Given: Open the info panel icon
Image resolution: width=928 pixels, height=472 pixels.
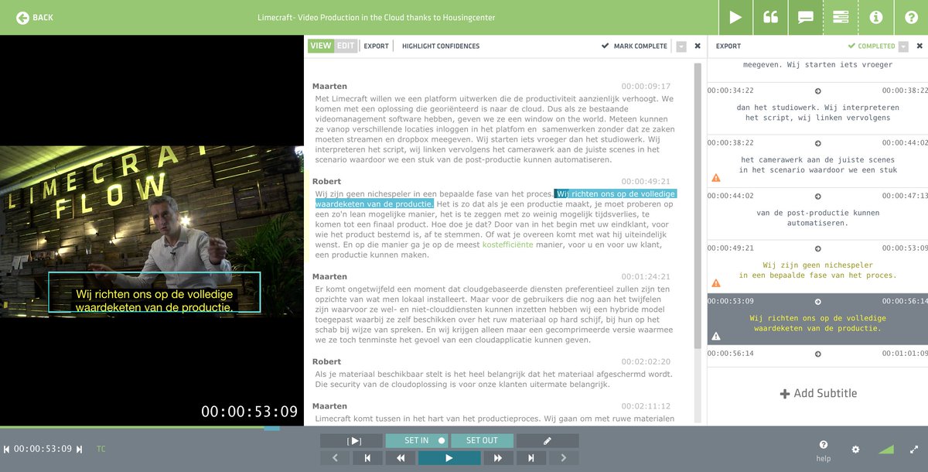Looking at the screenshot, I should (x=875, y=17).
